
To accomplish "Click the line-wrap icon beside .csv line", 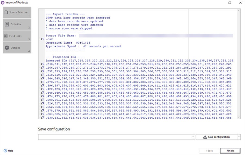I will pyautogui.click(x=42, y=39).
